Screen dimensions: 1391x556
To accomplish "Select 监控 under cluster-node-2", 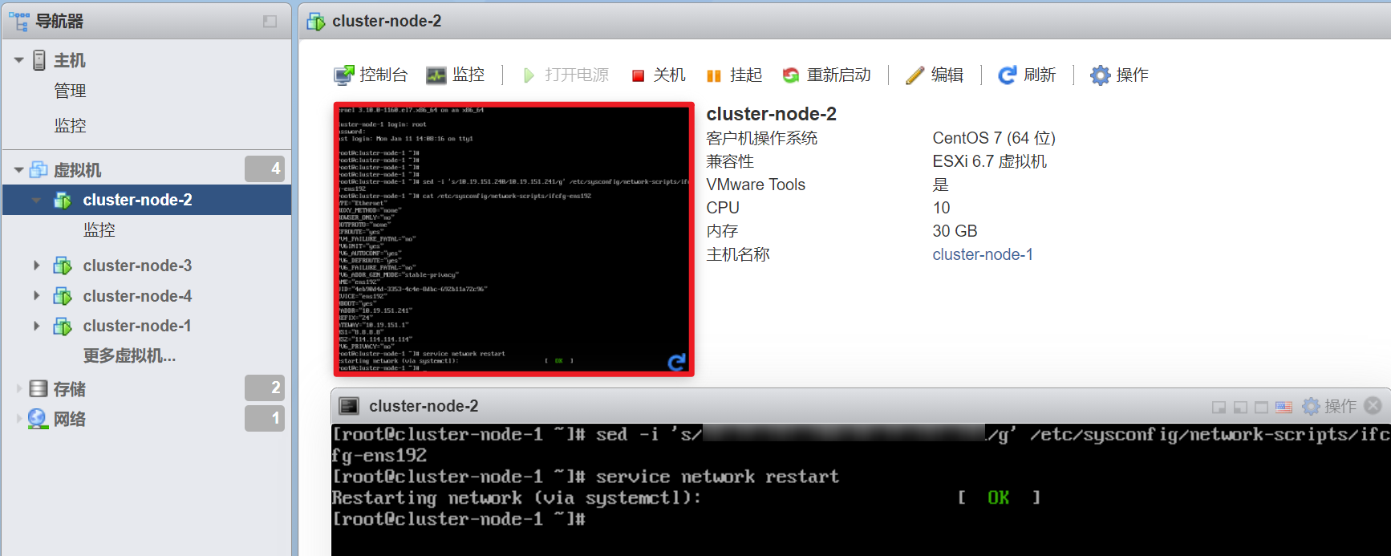I will tap(99, 230).
